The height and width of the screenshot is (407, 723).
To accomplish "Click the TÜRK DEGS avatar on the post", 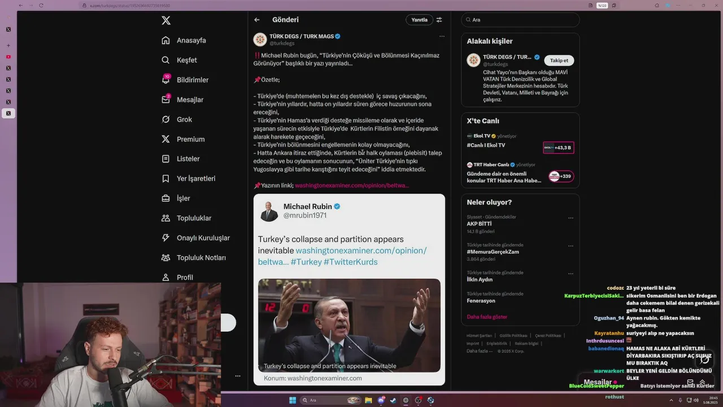I will [x=260, y=40].
